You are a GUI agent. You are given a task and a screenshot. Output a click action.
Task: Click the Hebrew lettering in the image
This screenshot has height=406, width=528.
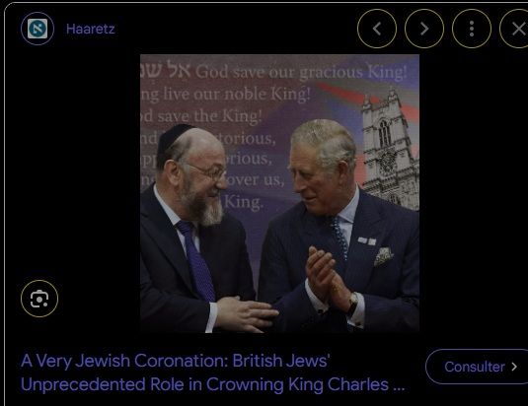click(x=166, y=70)
